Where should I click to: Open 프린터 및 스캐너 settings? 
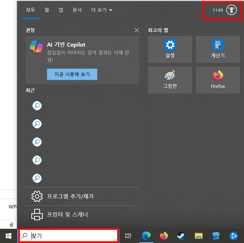click(x=67, y=215)
